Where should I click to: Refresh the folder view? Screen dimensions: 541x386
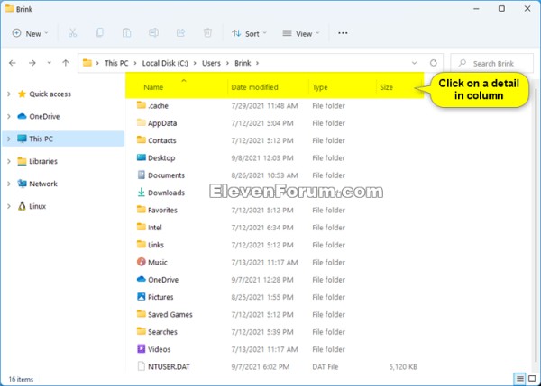tap(434, 63)
